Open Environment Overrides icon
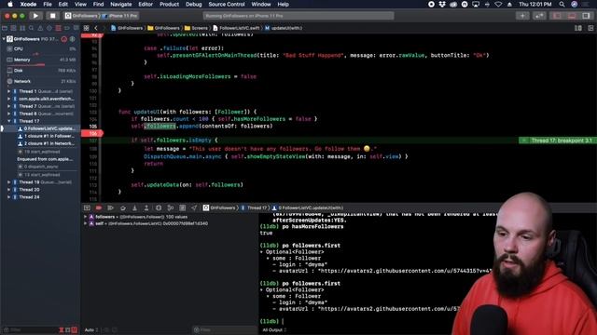The image size is (597, 335). point(183,208)
